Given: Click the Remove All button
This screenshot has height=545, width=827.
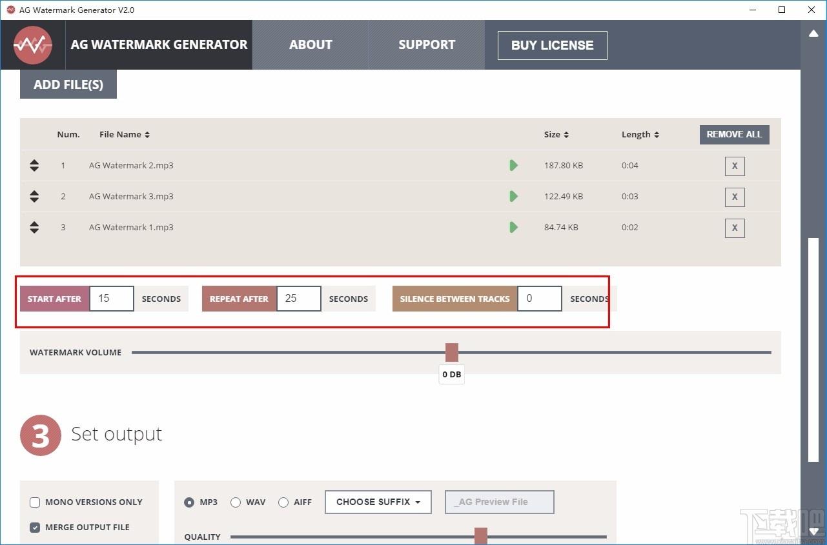Looking at the screenshot, I should click(x=735, y=134).
